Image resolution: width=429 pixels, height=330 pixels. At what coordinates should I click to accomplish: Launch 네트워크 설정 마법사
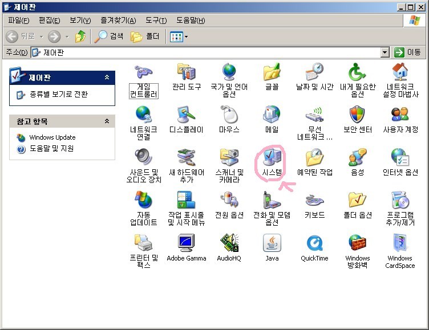[x=400, y=80]
